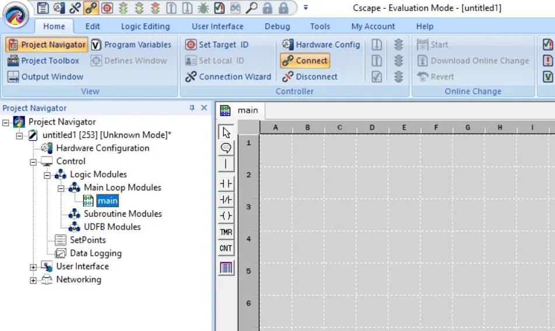The width and height of the screenshot is (555, 331).
Task: Click the debug bug icon in top toolbar
Action: pos(203,8)
